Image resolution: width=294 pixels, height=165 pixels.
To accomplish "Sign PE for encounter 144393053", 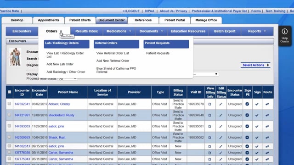I will 247,126.
